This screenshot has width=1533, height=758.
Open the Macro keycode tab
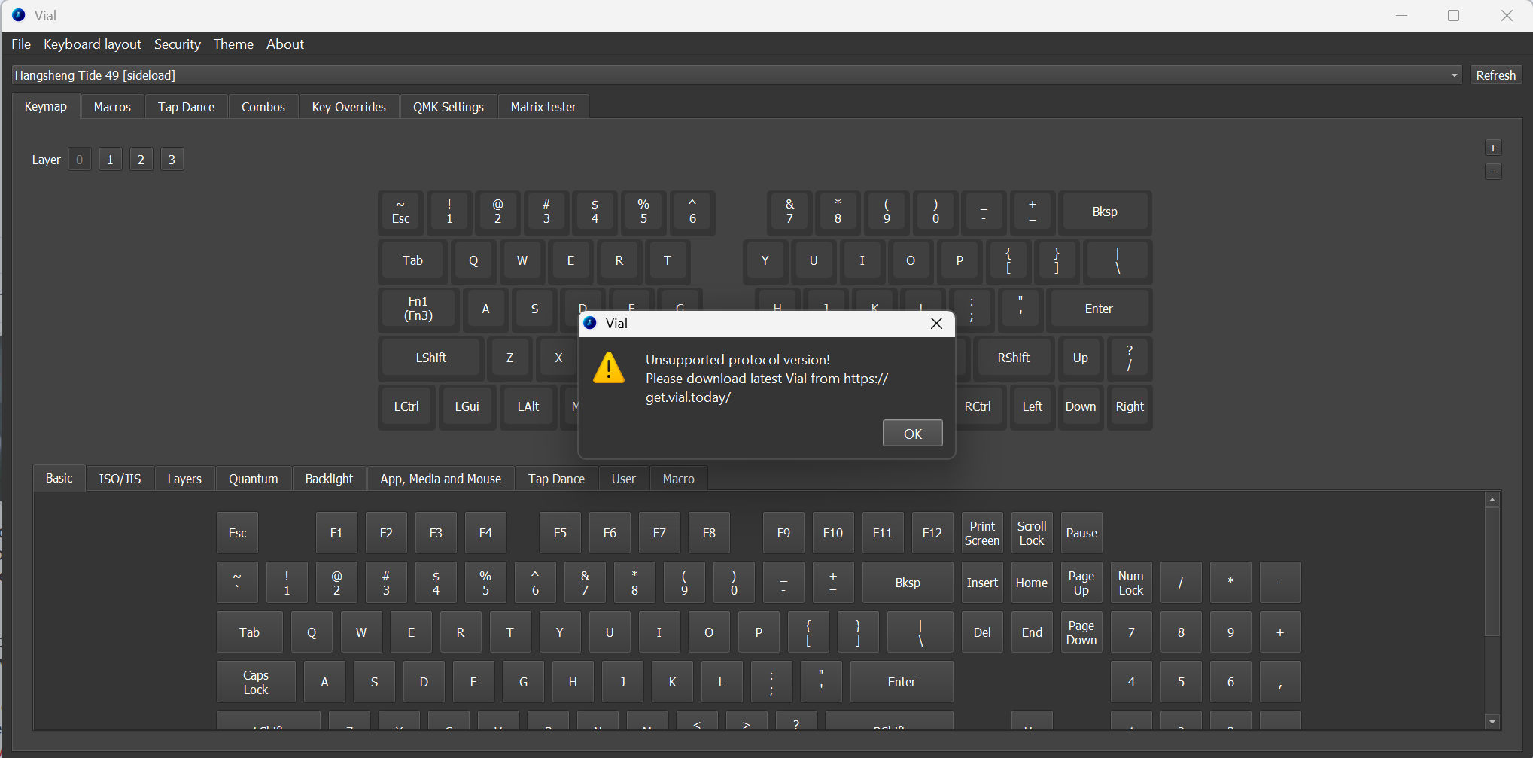click(679, 479)
